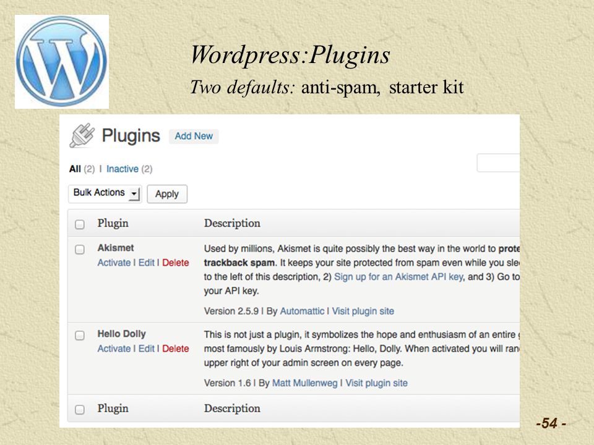Screen dimensions: 594x445
Task: Click the Version 2.5.9 text
Action: tap(231, 311)
